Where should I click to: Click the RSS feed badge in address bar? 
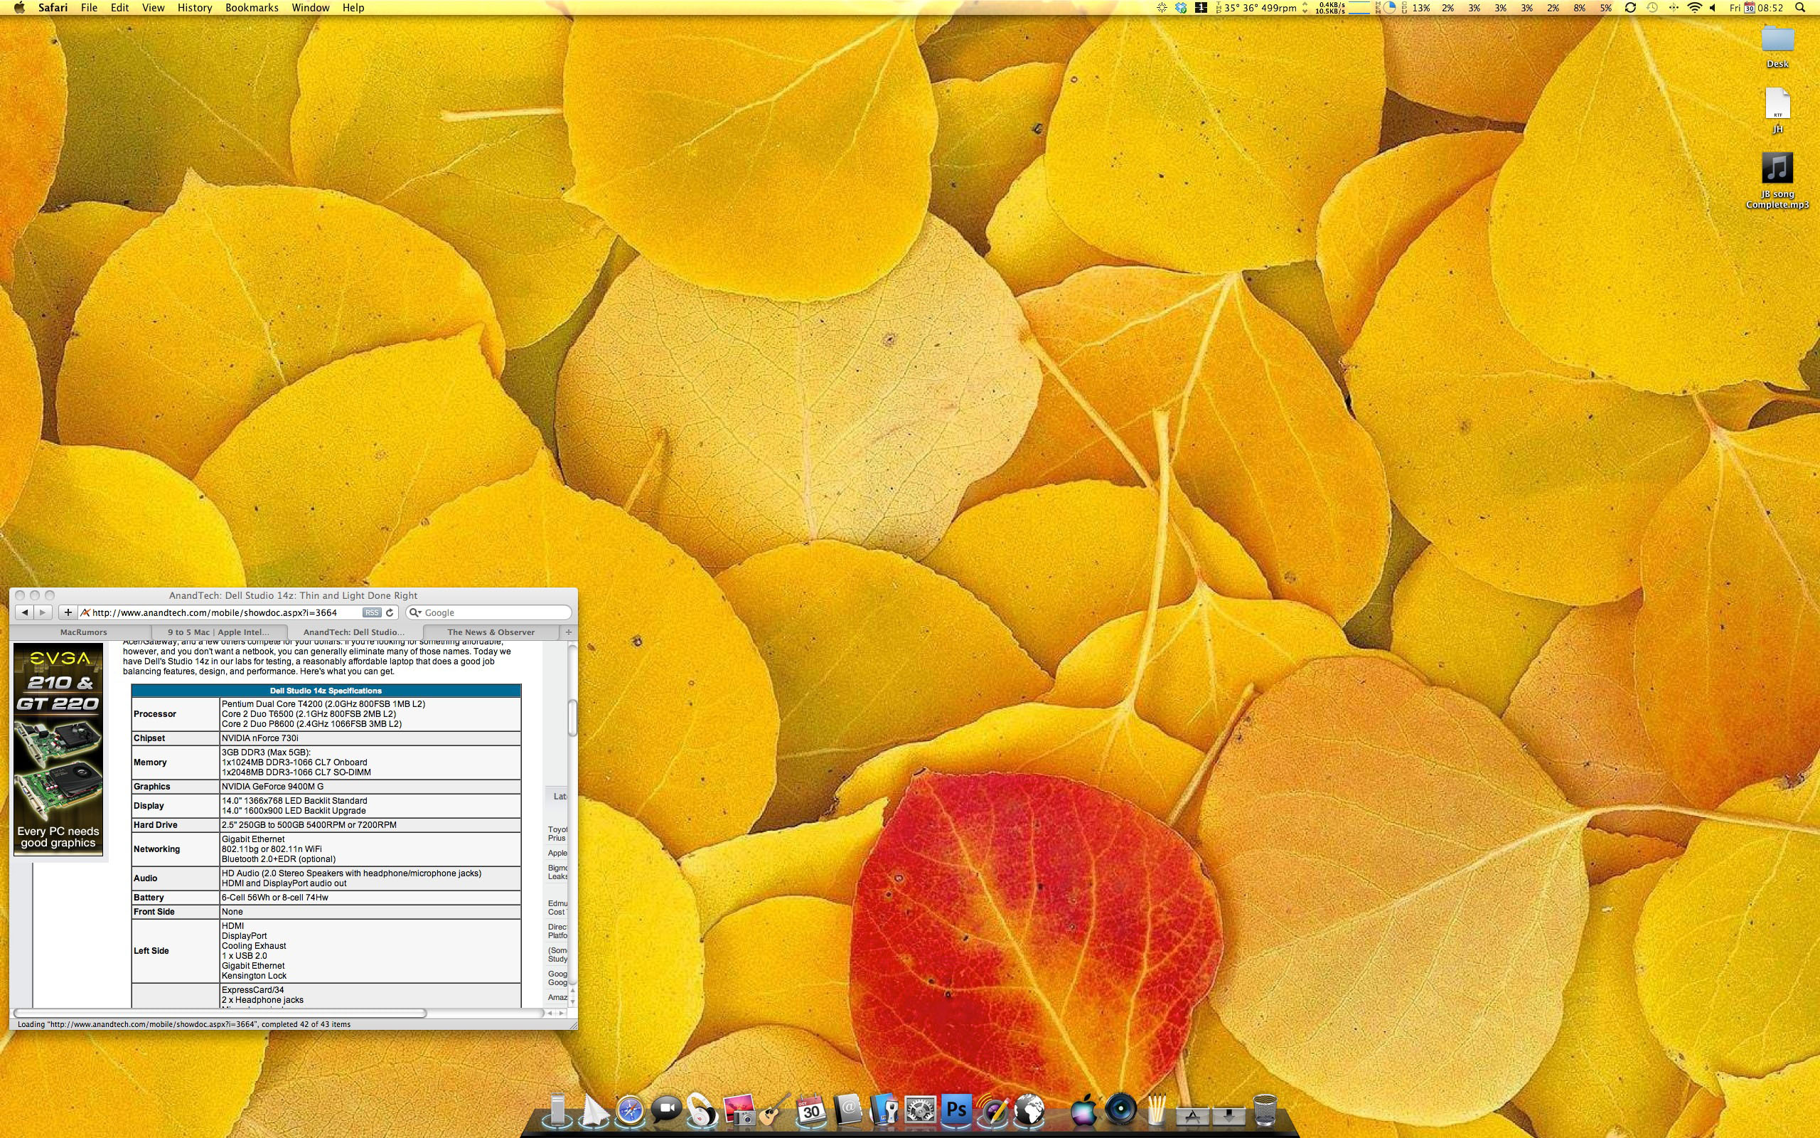click(x=372, y=612)
